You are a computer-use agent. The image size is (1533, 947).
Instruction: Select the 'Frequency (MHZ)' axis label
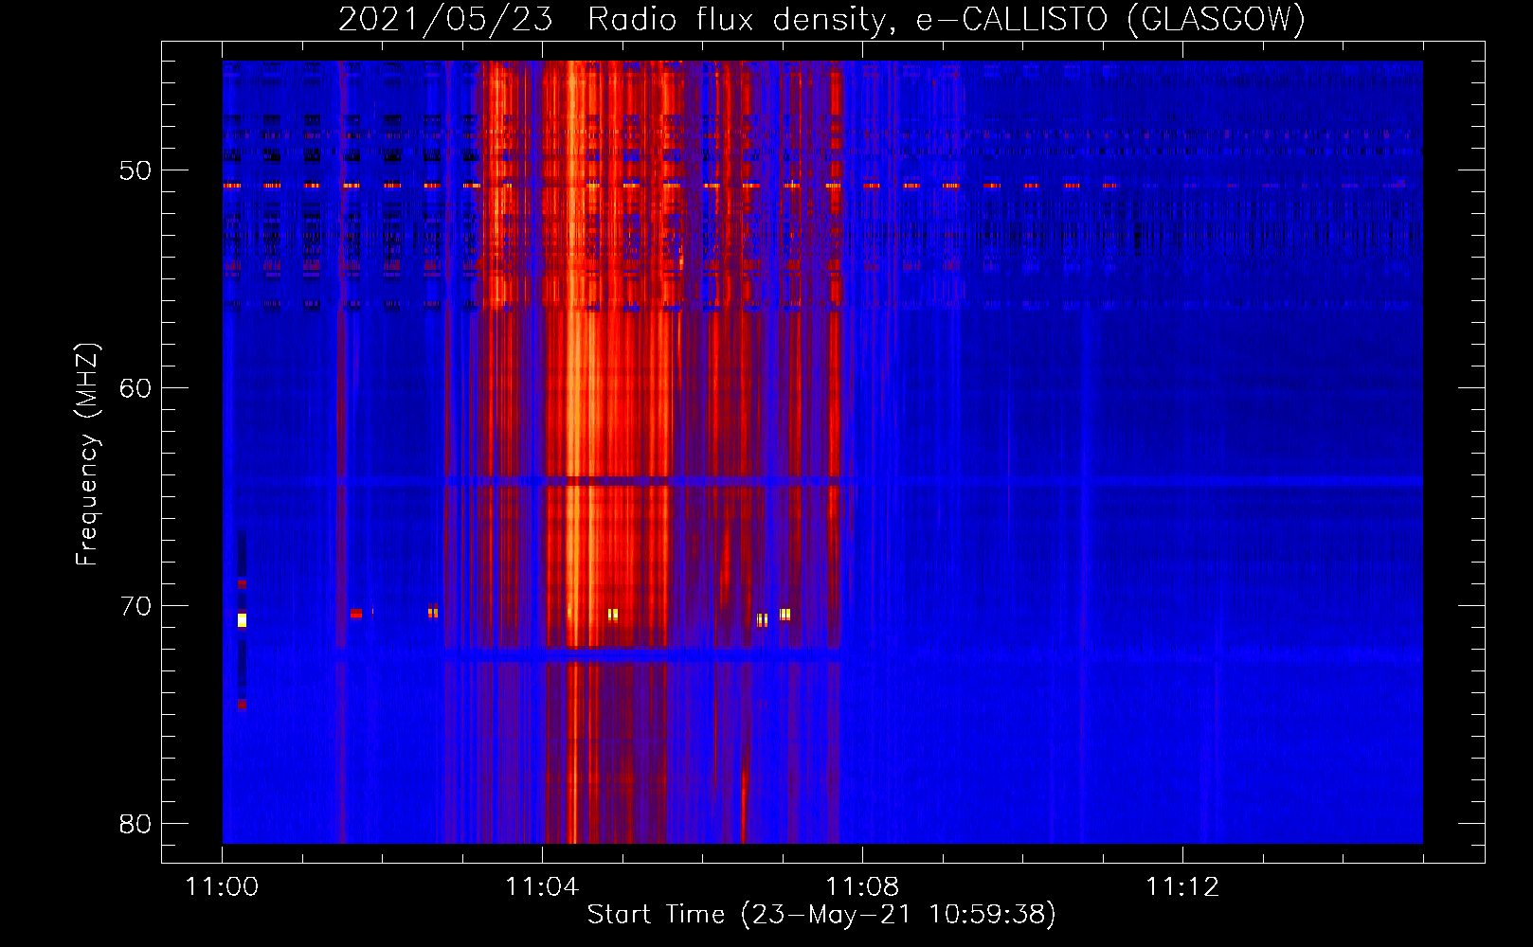pos(86,455)
